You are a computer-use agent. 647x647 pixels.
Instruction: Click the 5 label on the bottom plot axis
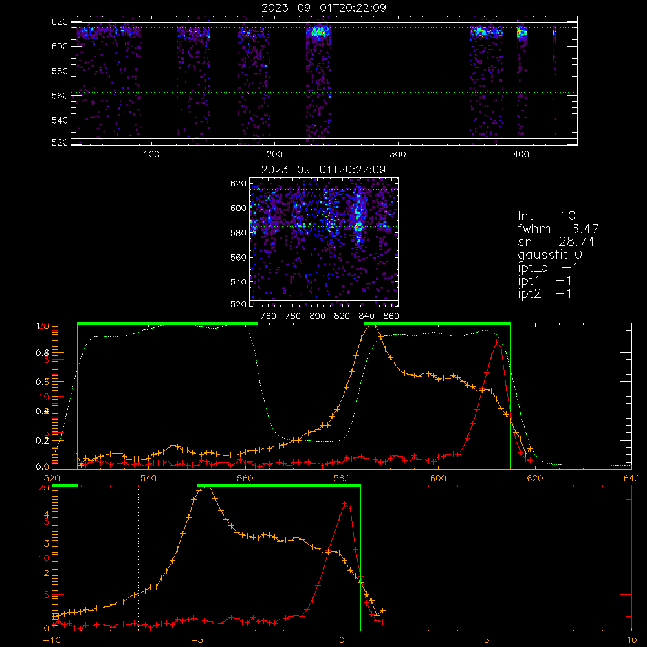tap(487, 641)
